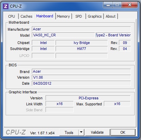Open the SPD tab
This screenshot has width=141, height=140.
(79, 16)
